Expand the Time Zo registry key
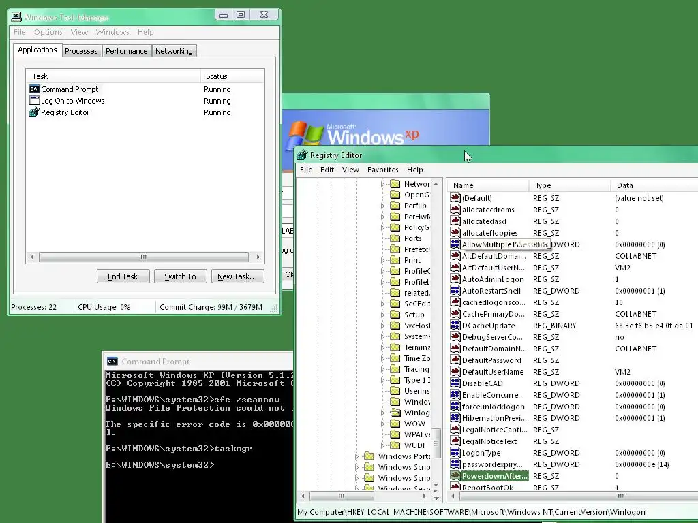Viewport: 698px width, 523px height. 382,358
